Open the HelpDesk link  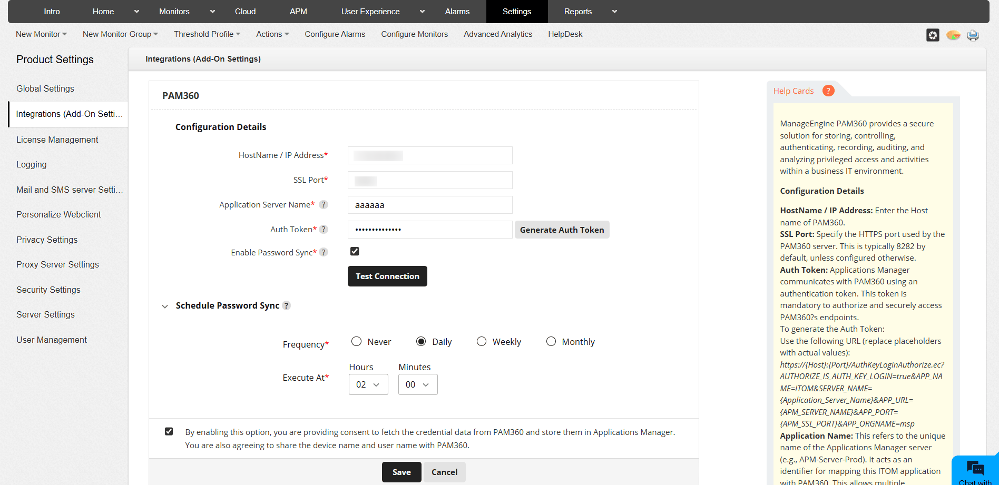565,34
